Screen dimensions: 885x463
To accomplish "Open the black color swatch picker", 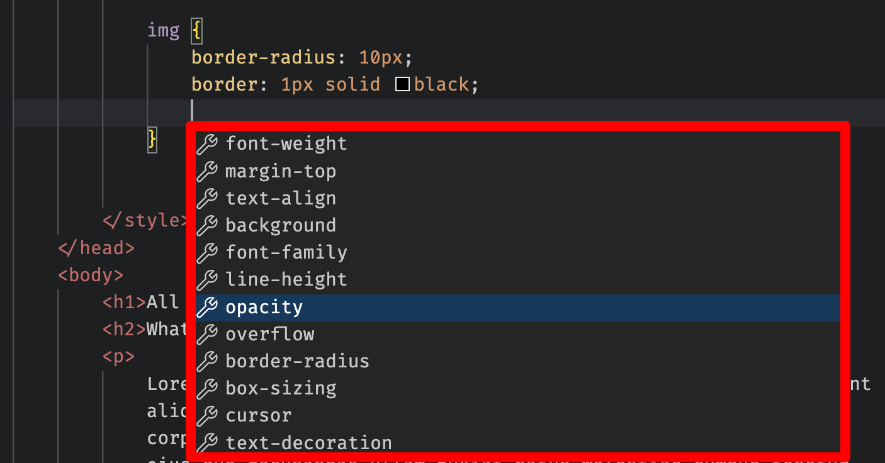I will [403, 84].
